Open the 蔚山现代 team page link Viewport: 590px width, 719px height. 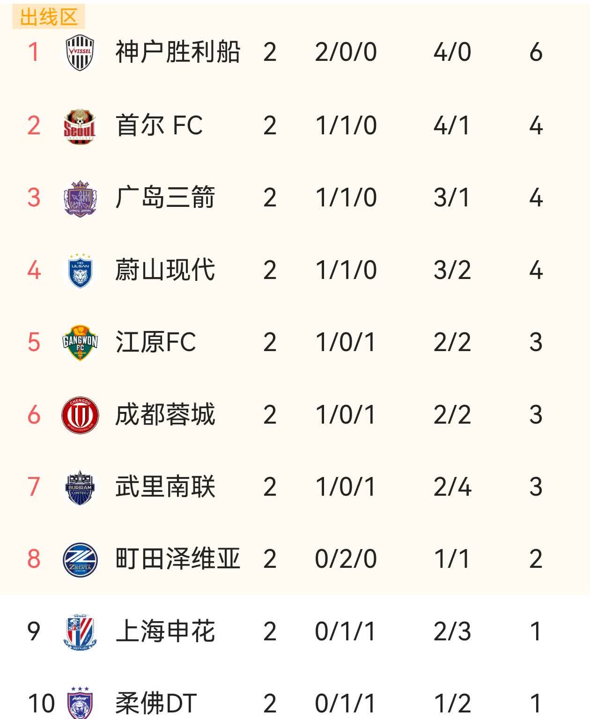point(165,270)
